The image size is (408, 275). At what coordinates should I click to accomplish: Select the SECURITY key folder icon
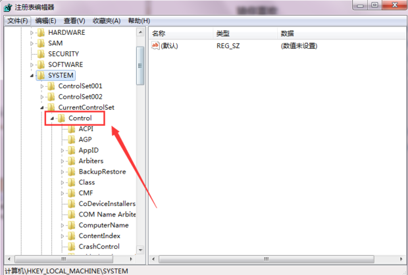coord(41,54)
